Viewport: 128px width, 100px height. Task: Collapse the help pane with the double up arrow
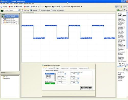(x=127, y=10)
